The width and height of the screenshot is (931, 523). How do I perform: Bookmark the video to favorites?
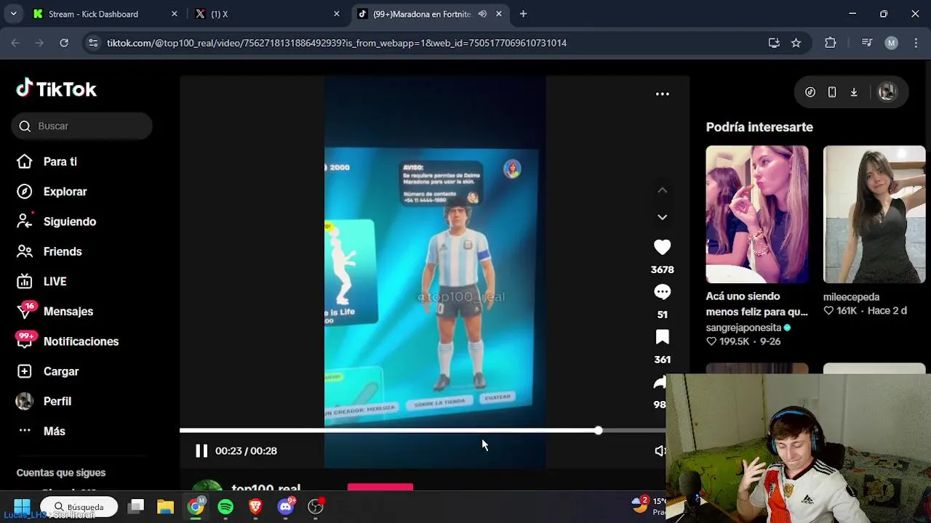click(662, 337)
